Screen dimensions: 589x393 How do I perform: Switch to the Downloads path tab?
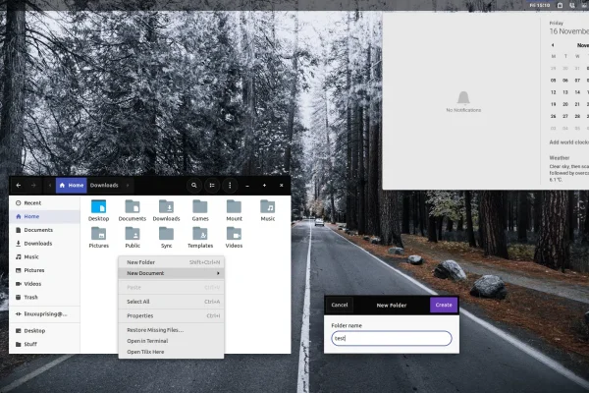pyautogui.click(x=104, y=185)
